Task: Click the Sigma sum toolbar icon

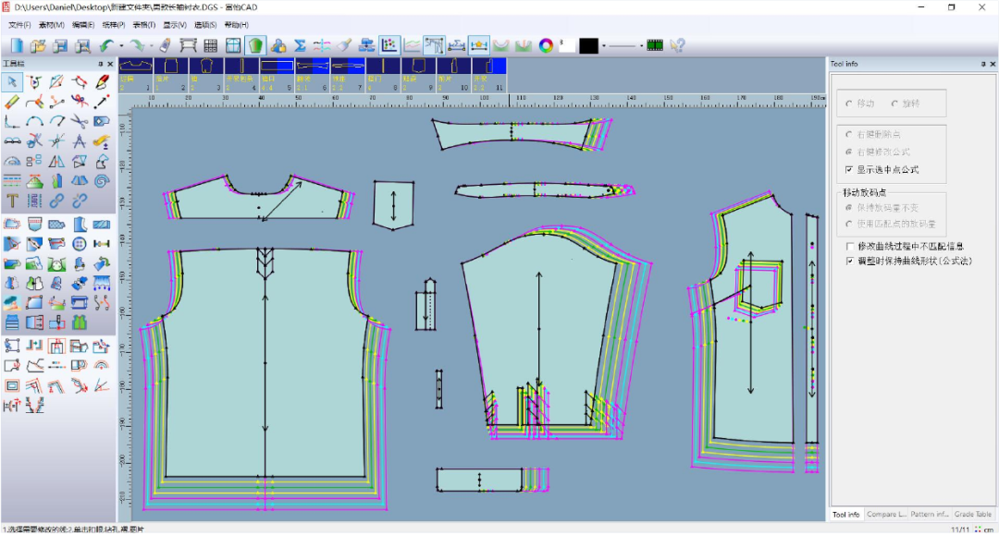Action: tap(300, 45)
